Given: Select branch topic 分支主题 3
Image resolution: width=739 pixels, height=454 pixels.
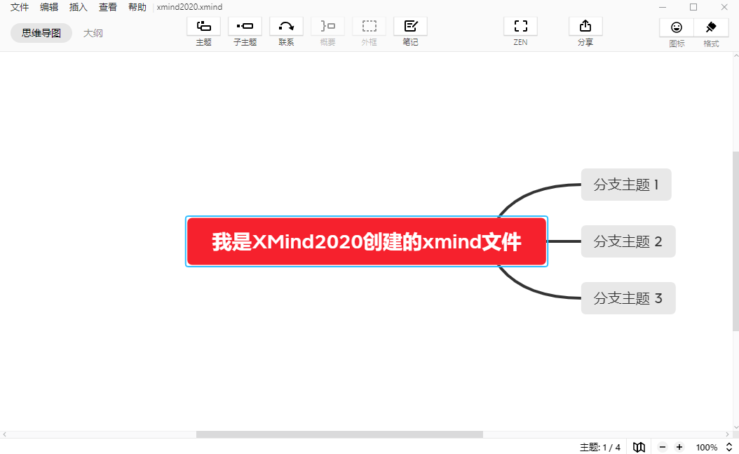Looking at the screenshot, I should 628,298.
